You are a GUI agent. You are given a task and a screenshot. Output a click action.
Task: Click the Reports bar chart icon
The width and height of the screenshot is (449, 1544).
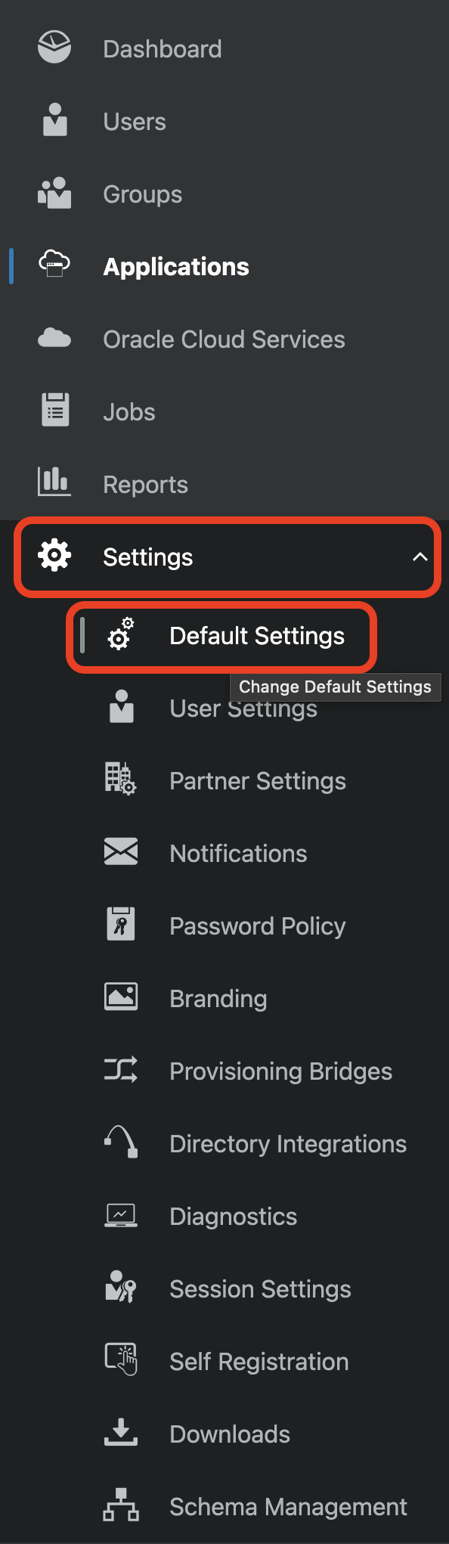point(54,482)
